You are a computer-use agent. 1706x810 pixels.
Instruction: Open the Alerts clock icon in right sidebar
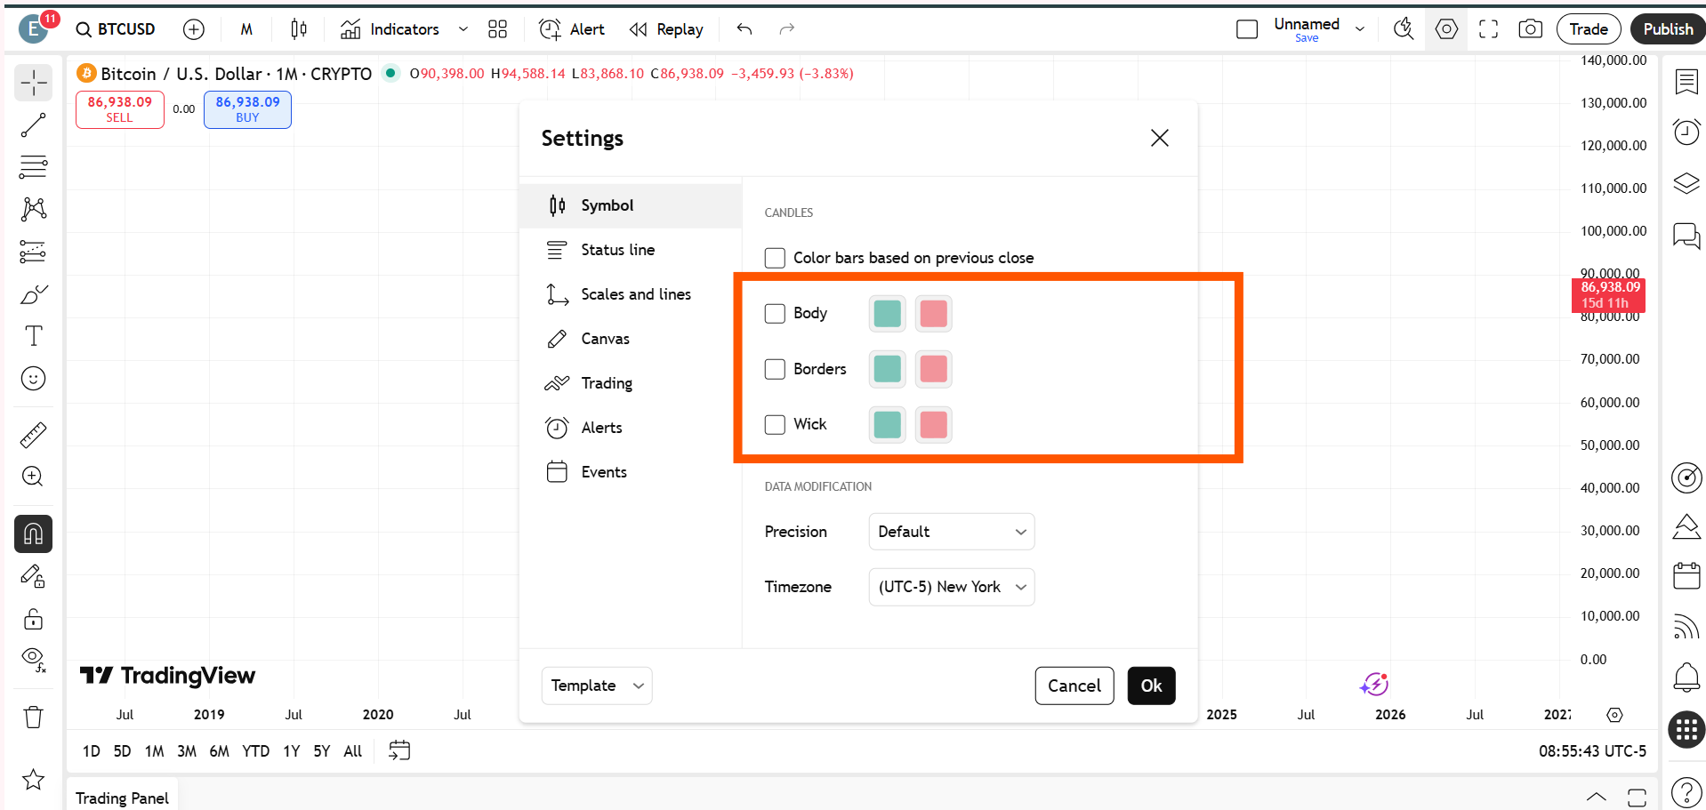click(1686, 132)
